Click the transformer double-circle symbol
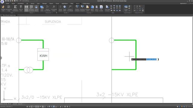Viewport: 193px width, 108px height. pos(28,70)
